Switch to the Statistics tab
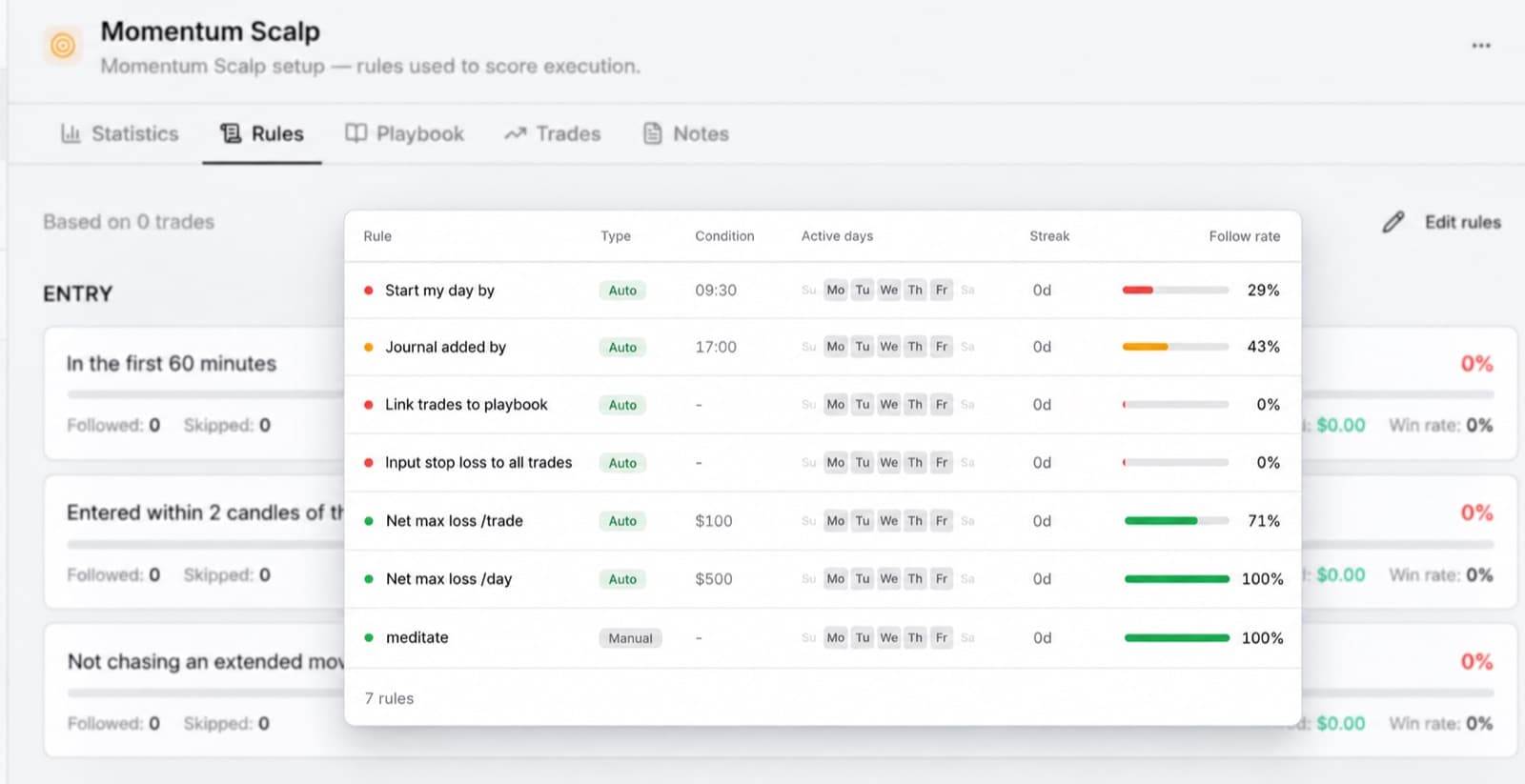This screenshot has height=784, width=1525. tap(120, 133)
